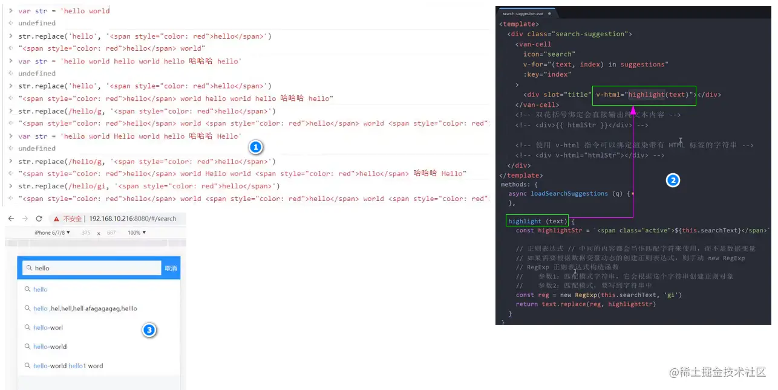This screenshot has width=778, height=390.
Task: Click search icon beside 'hello-worl' suggestion
Action: (x=28, y=327)
